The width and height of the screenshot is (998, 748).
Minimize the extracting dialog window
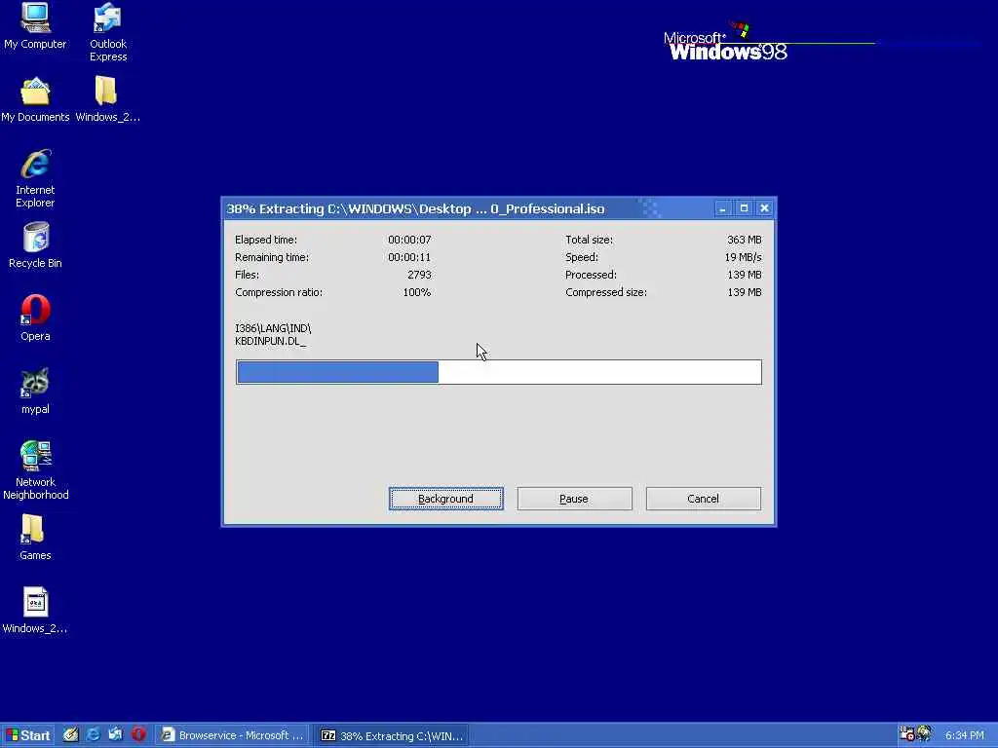click(x=722, y=208)
